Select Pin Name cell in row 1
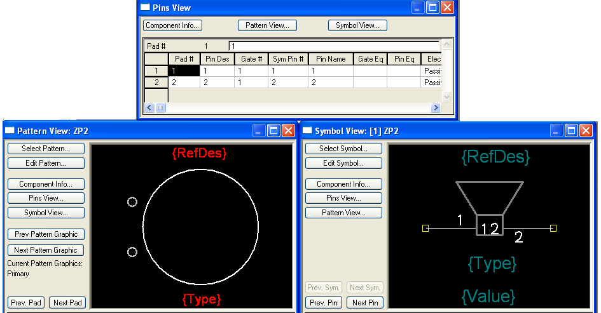The image size is (601, 313). click(x=331, y=70)
